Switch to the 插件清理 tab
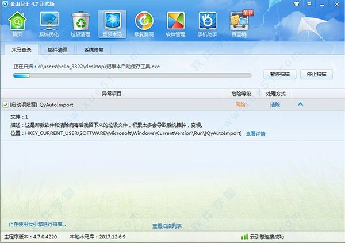The height and width of the screenshot is (243, 345). 57,50
